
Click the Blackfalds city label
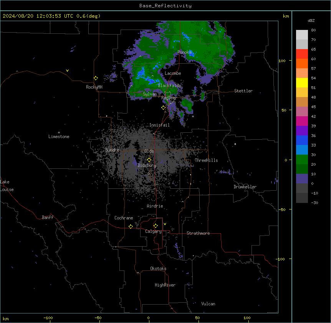point(169,86)
